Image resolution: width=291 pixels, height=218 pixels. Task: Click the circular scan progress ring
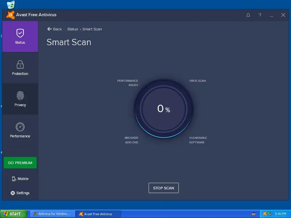164,109
